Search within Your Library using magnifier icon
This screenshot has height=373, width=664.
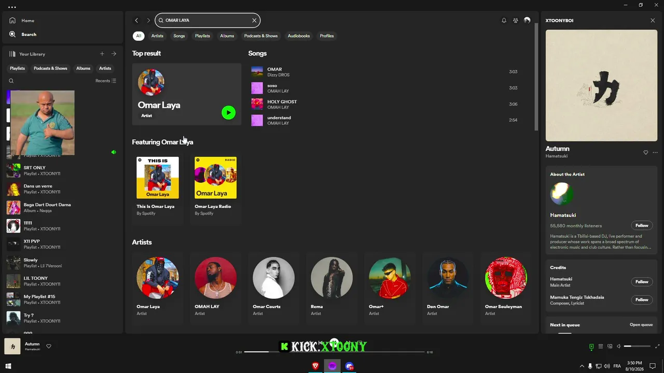11,81
